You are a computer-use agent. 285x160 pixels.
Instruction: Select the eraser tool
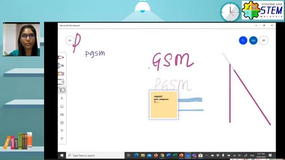pyautogui.click(x=61, y=74)
